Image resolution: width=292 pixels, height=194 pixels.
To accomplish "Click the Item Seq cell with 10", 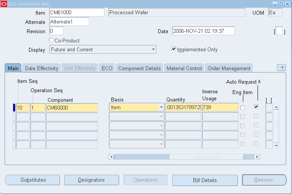I will pyautogui.click(x=23, y=108).
